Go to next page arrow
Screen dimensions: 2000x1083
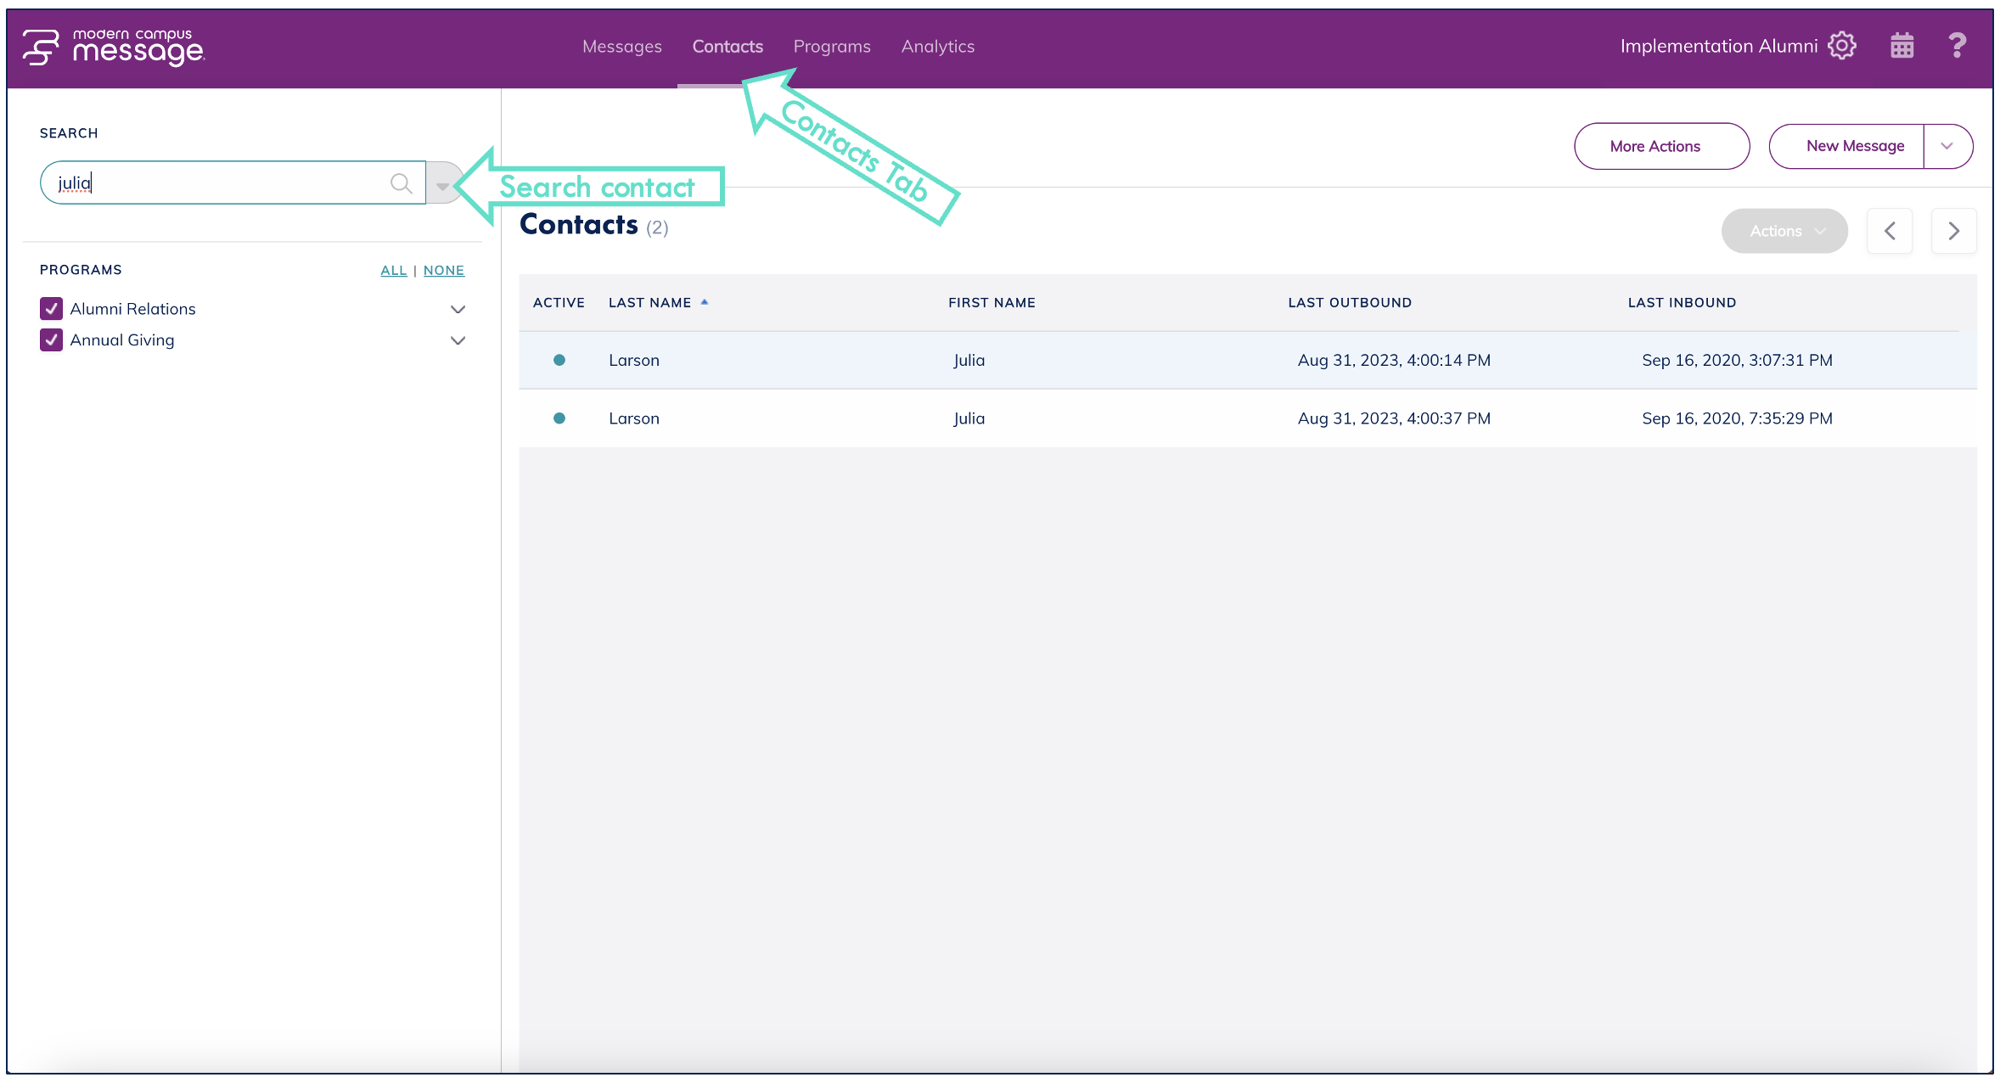1953,231
